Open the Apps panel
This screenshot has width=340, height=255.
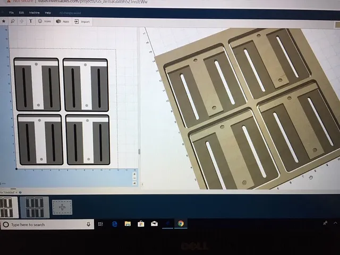coord(63,21)
